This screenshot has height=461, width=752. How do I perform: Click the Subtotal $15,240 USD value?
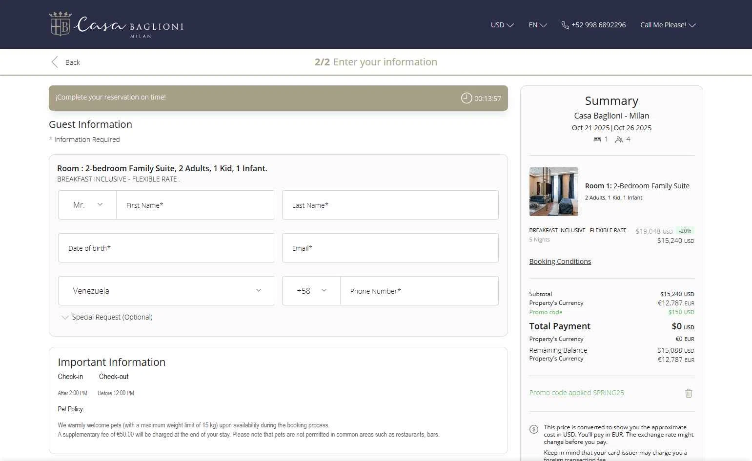pos(677,294)
